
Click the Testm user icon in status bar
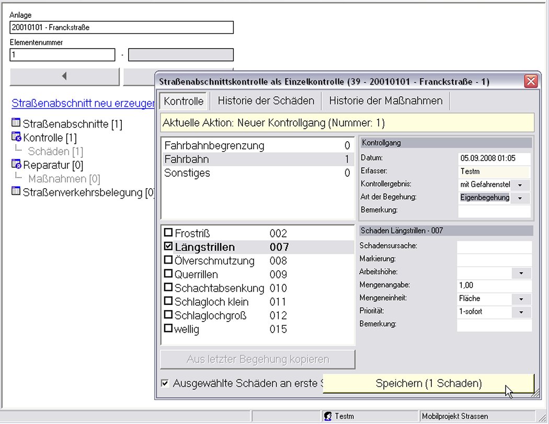pos(328,417)
